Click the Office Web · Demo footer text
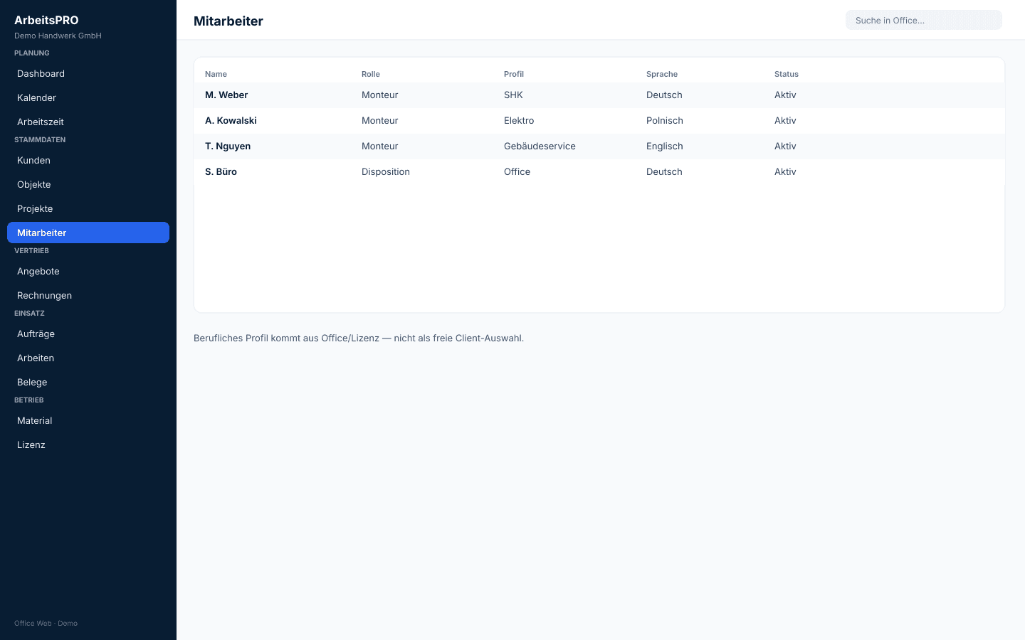The width and height of the screenshot is (1025, 640). (x=46, y=623)
